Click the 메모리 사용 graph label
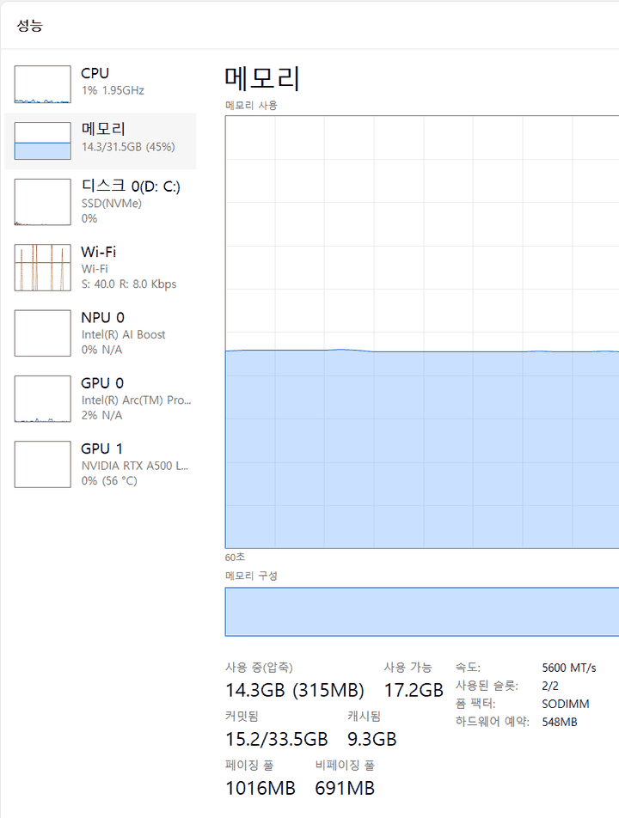 click(251, 106)
